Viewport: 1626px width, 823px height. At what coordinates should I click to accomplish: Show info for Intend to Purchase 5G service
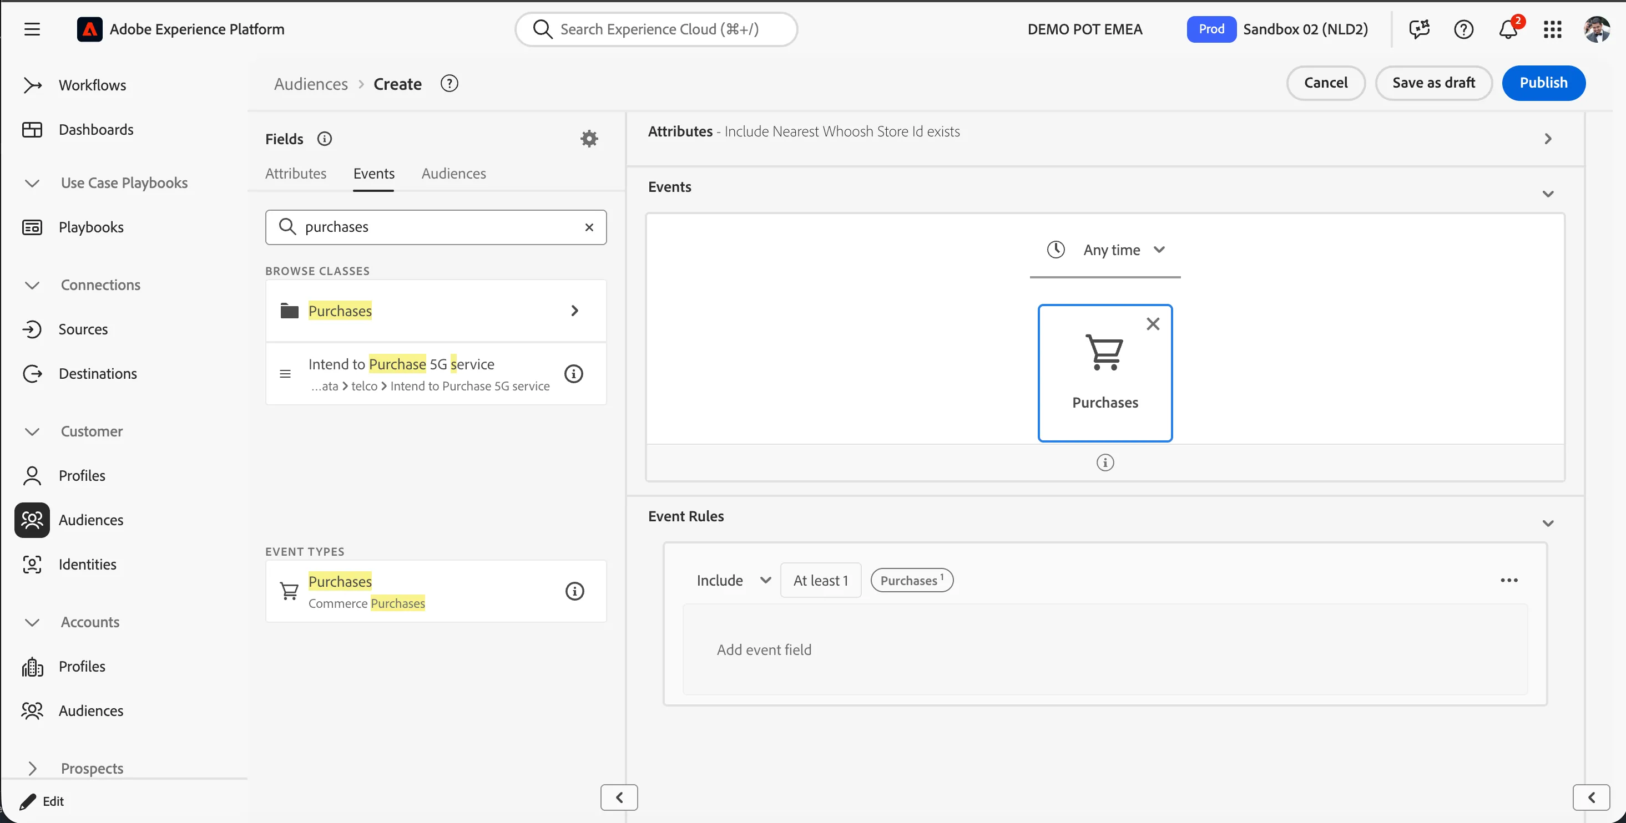(573, 373)
